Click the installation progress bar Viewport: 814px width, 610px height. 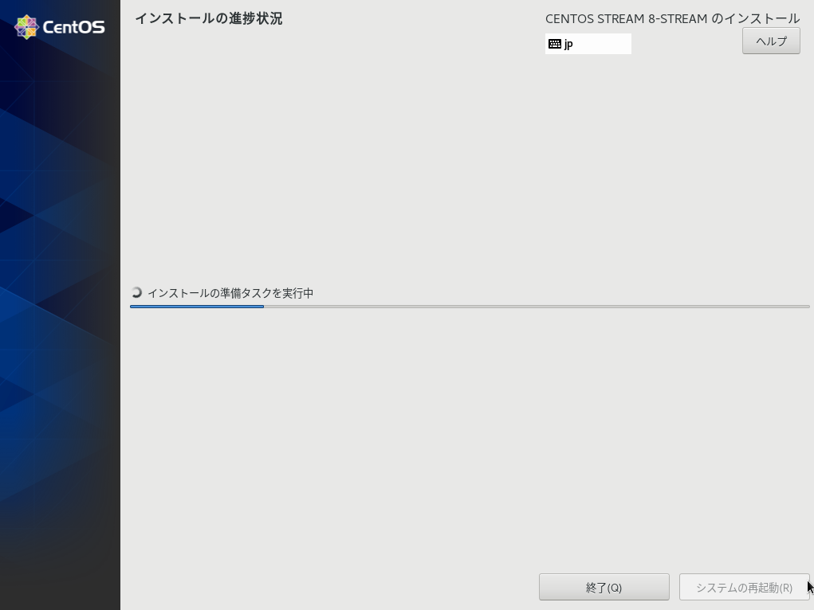click(470, 307)
